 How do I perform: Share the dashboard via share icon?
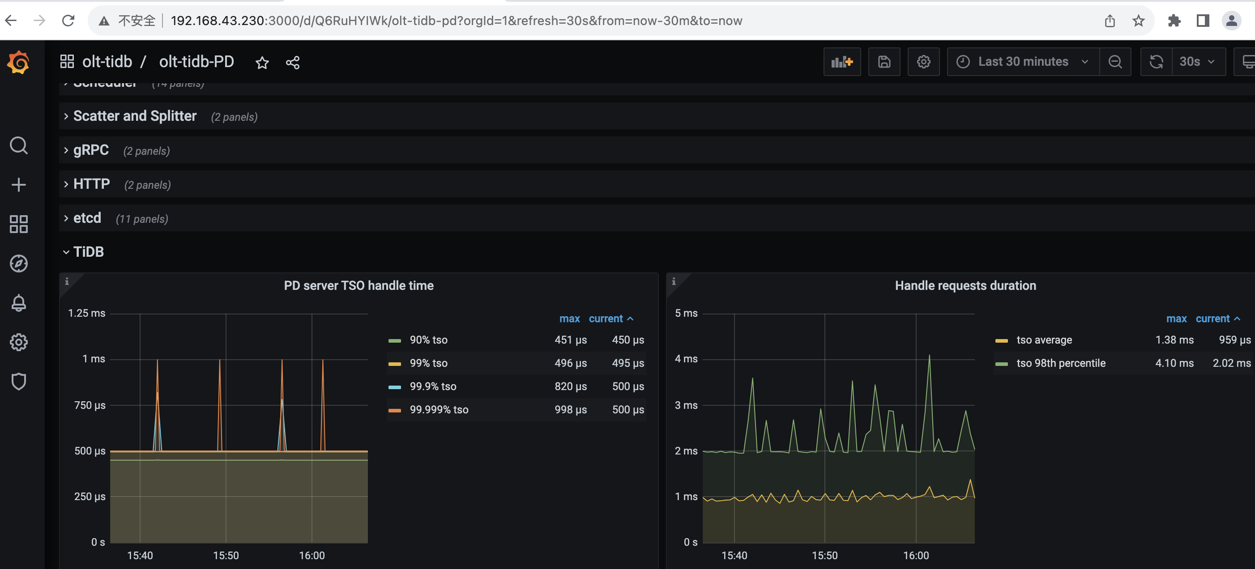click(x=292, y=62)
